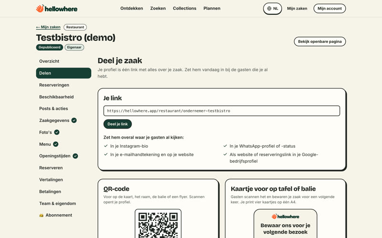
Task: Click the Deel je zaak heading
Action: (120, 60)
